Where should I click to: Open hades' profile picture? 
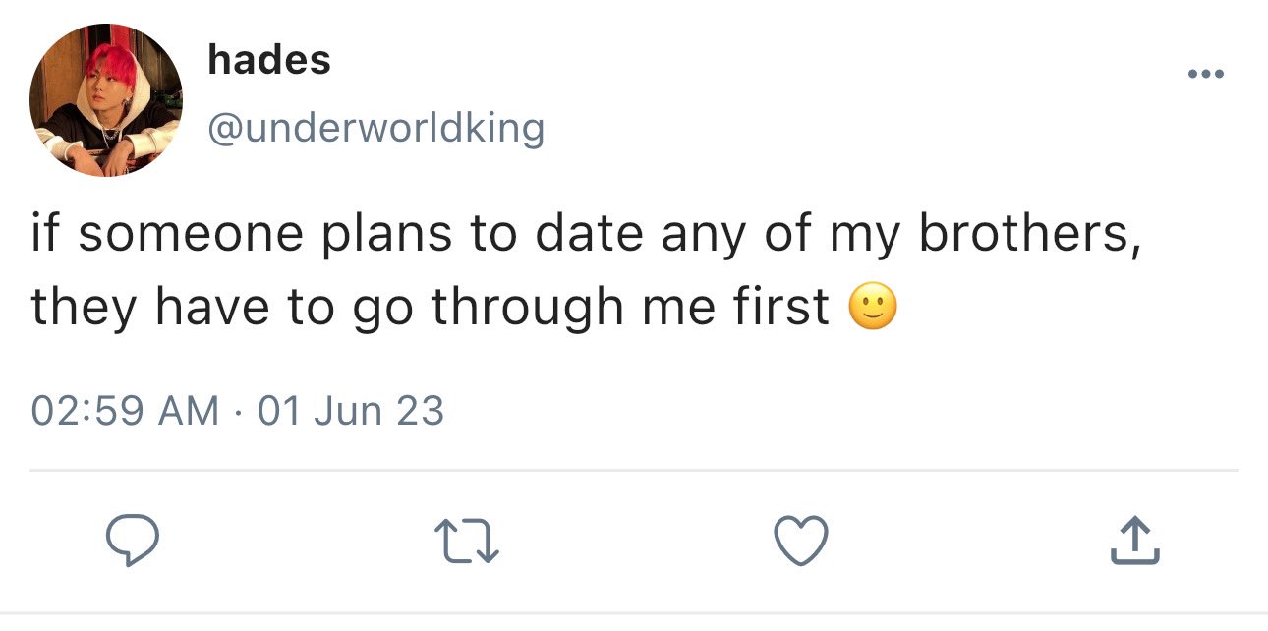coord(106,101)
